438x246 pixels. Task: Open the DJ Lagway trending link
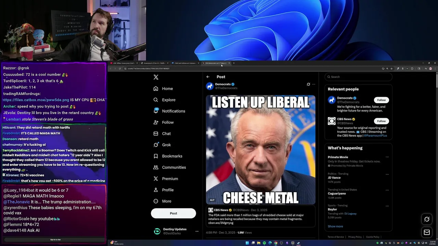click(350, 214)
